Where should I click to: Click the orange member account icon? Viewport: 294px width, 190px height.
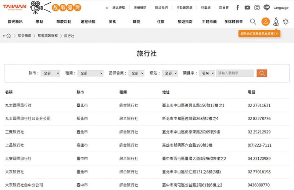click(265, 22)
